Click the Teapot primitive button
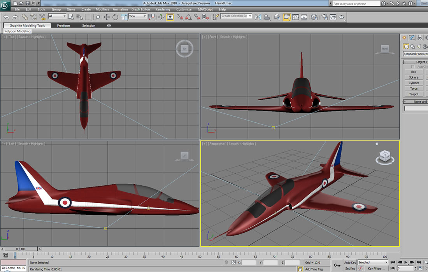This screenshot has height=272, width=428. pos(414,94)
